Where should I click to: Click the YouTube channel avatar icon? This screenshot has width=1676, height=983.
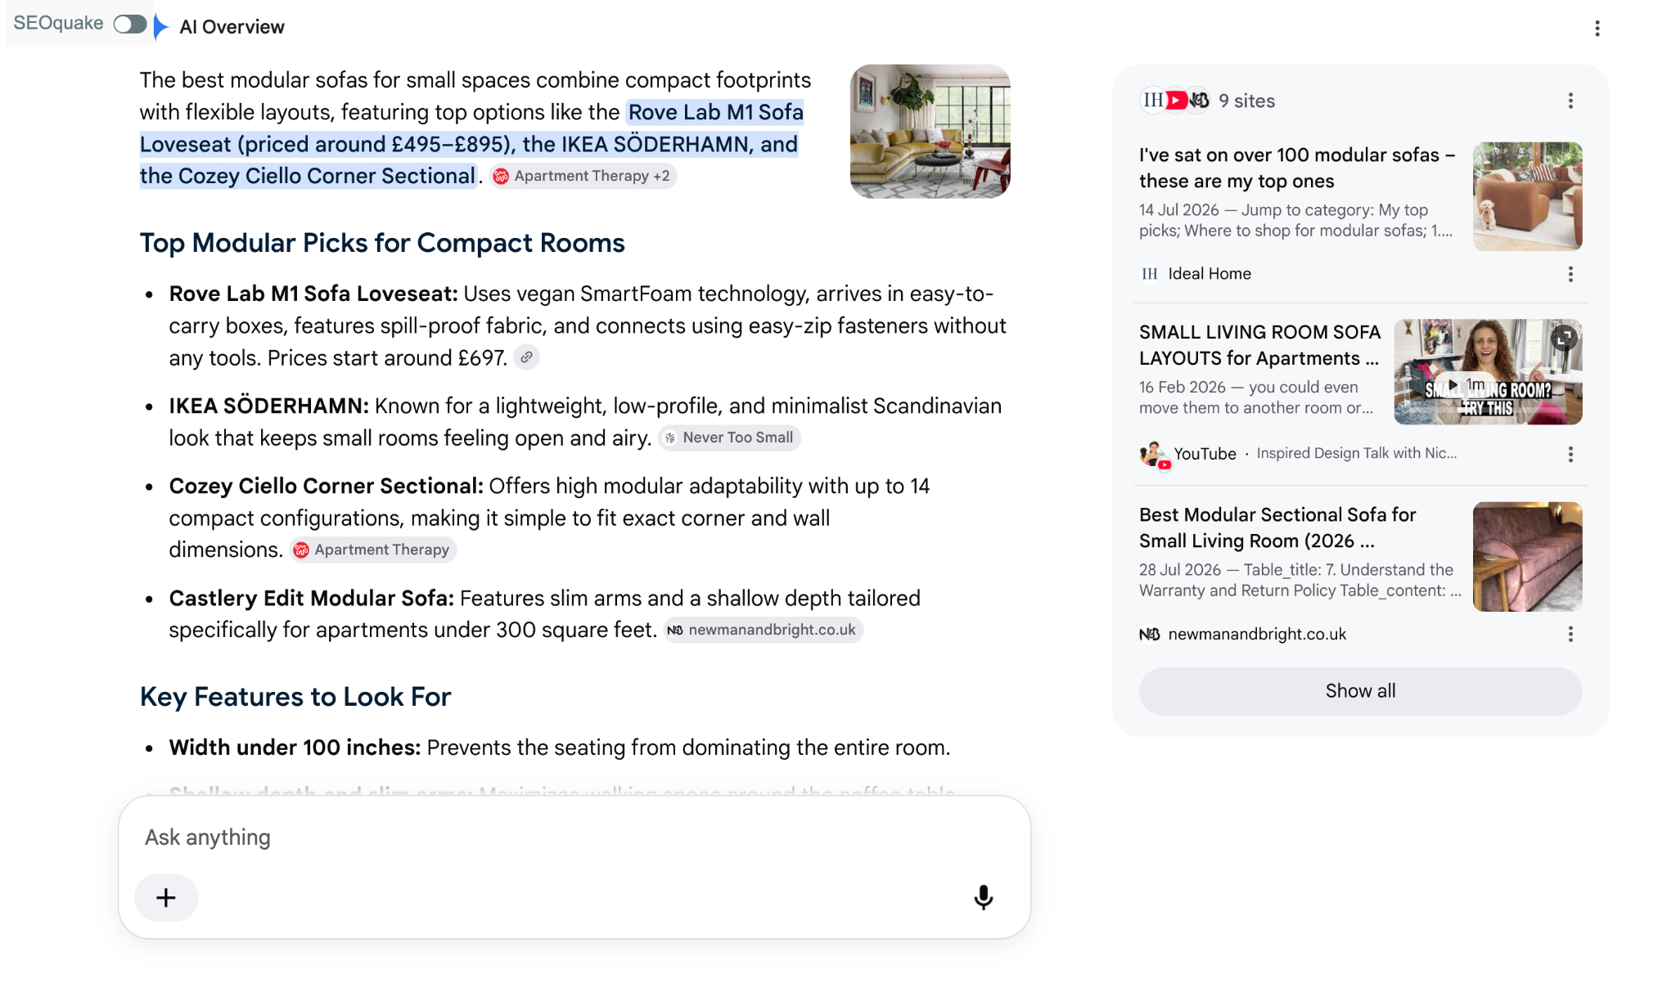(1155, 455)
